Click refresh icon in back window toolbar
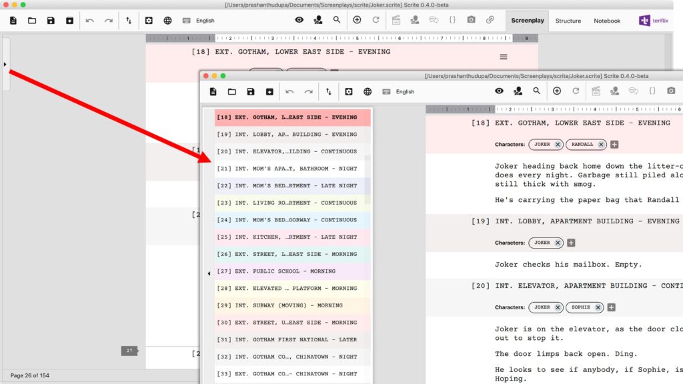Image resolution: width=683 pixels, height=384 pixels. (376, 20)
